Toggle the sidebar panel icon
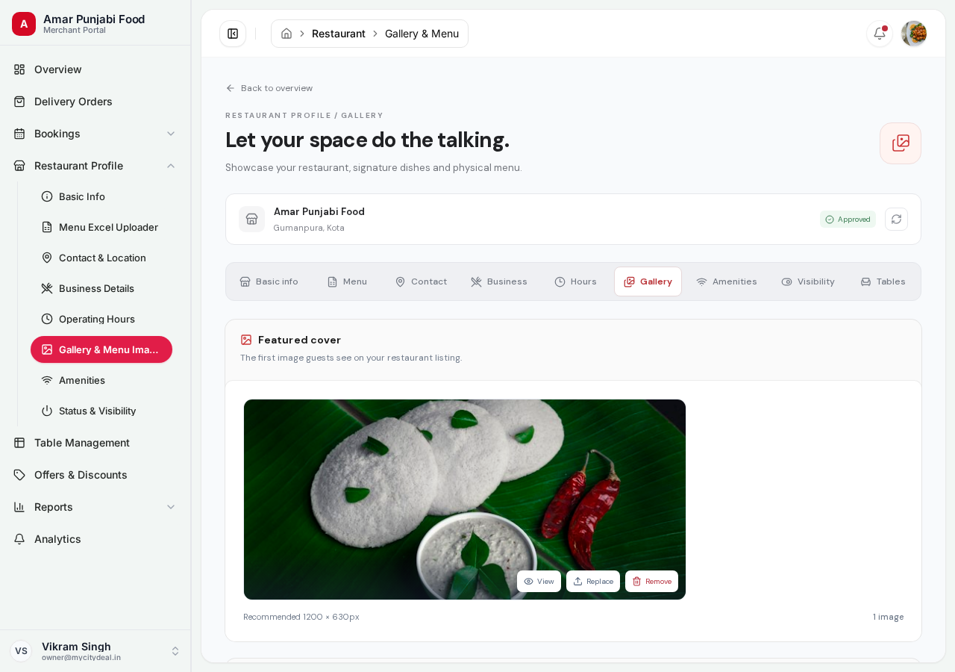Image resolution: width=955 pixels, height=672 pixels. click(233, 34)
